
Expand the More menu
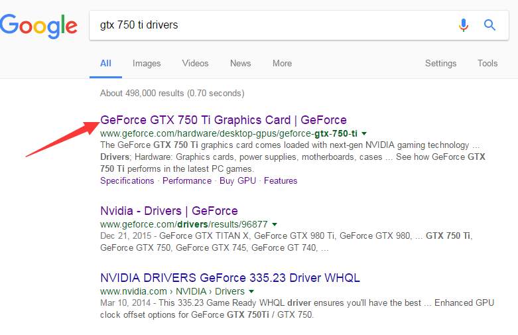pos(282,63)
